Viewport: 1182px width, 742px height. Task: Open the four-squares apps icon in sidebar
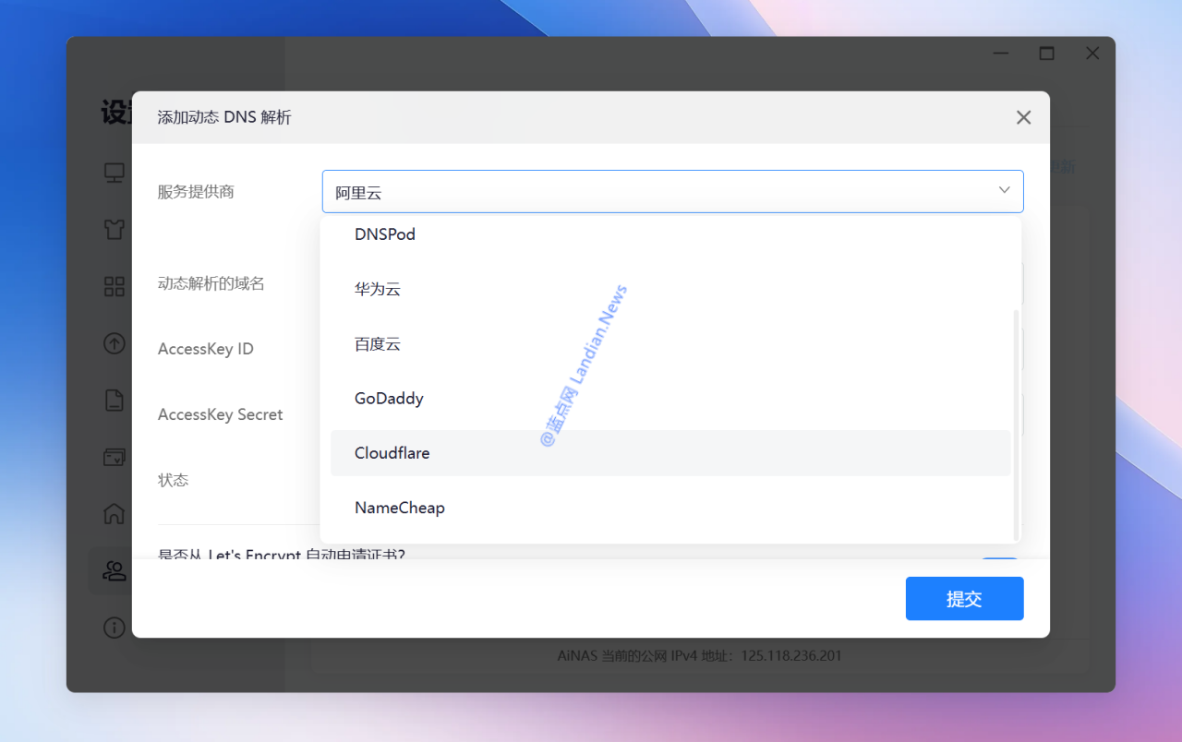(x=115, y=286)
